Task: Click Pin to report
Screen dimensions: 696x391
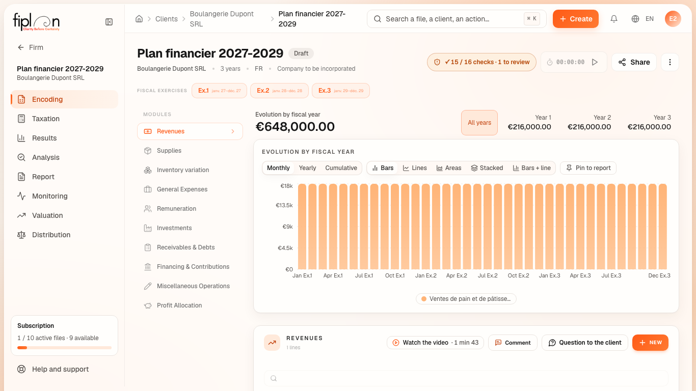Action: point(588,168)
